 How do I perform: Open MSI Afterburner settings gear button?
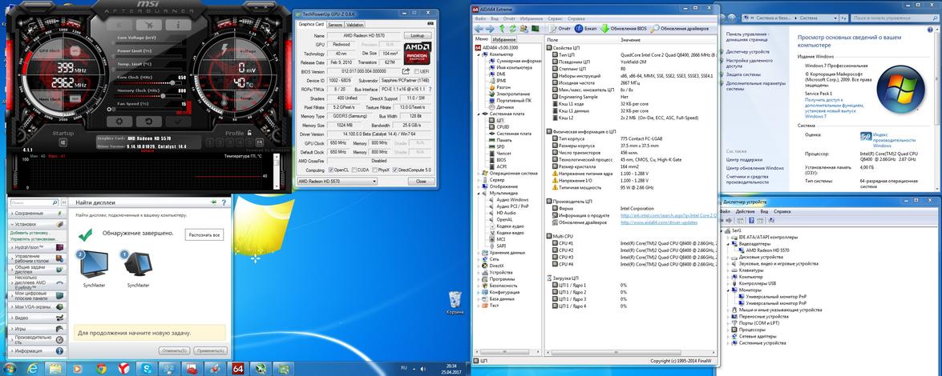click(119, 121)
